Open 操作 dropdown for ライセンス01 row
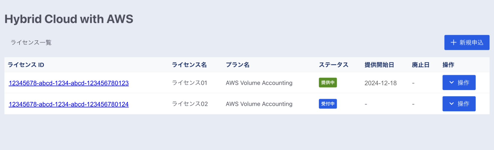 459,82
